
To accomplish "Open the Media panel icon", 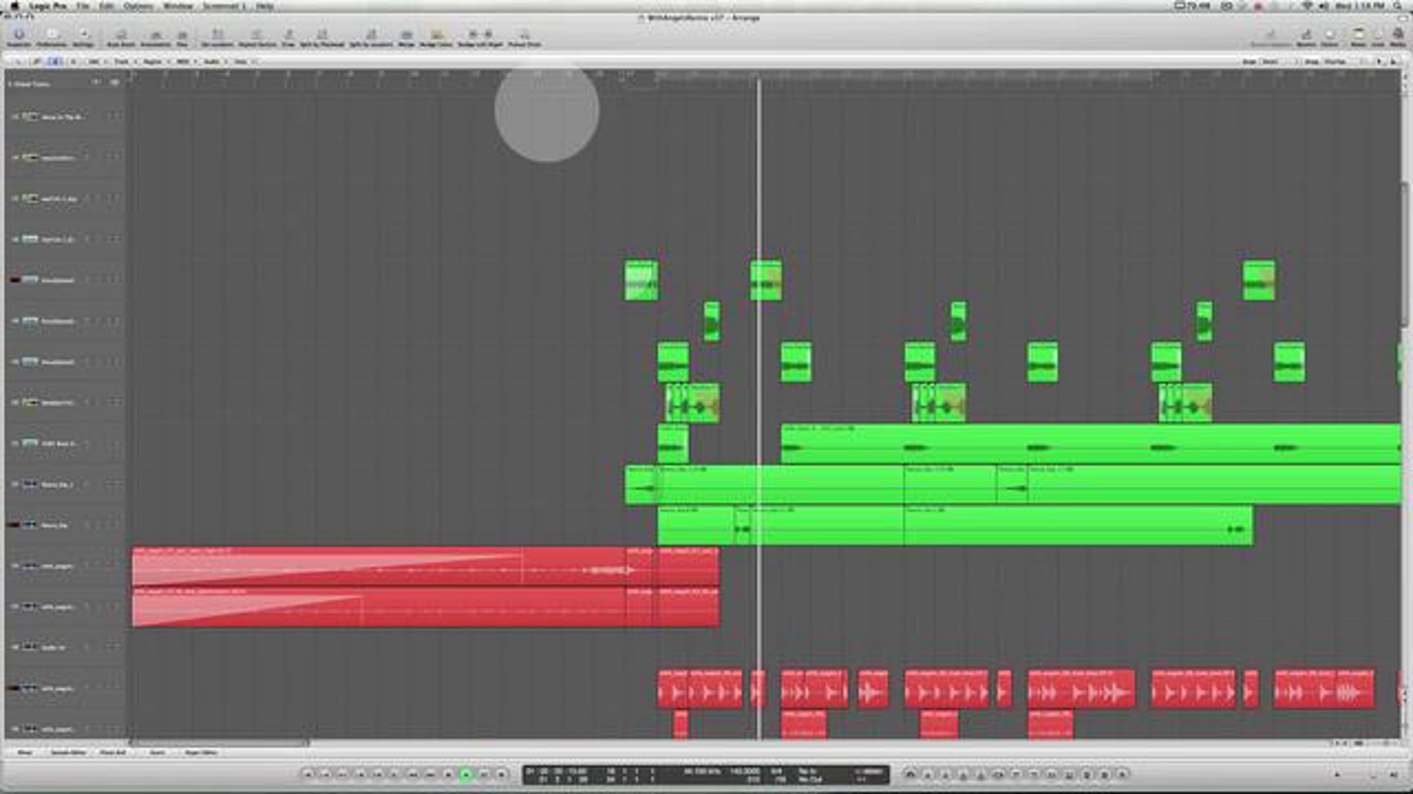I will [x=1398, y=36].
